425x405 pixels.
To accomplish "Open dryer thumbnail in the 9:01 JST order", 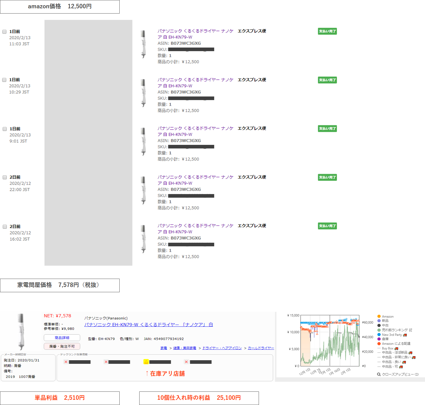I will [x=143, y=142].
